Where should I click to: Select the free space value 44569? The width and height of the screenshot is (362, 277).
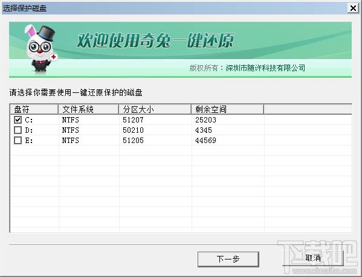pyautogui.click(x=205, y=141)
